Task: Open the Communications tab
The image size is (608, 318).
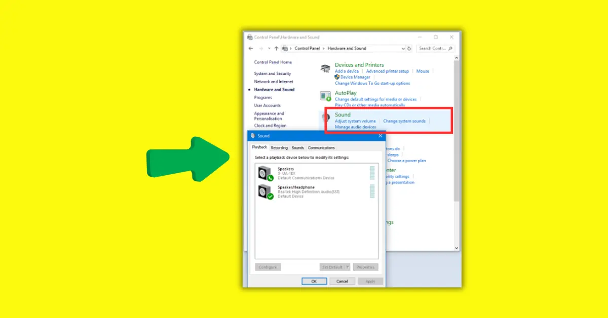Action: click(x=321, y=147)
